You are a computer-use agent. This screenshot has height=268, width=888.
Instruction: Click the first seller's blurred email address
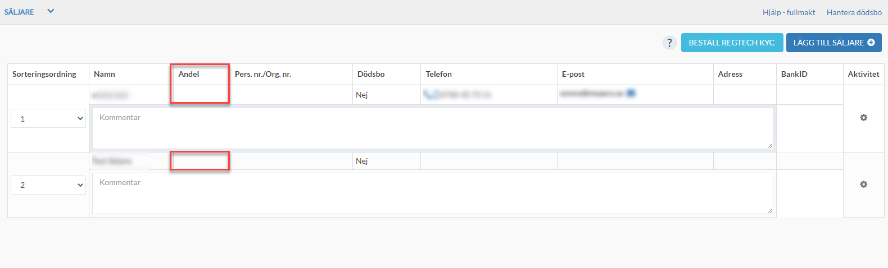pyautogui.click(x=592, y=93)
